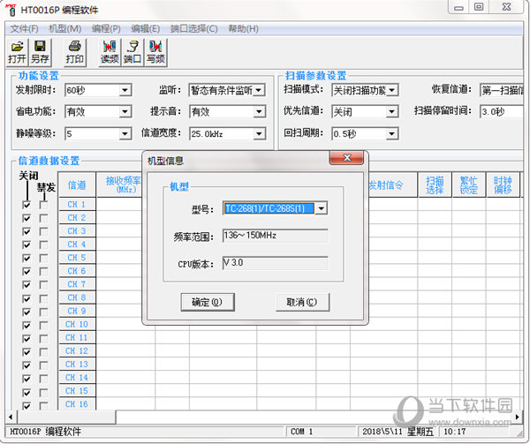Click the horizontal scrollbar left arrow
The width and height of the screenshot is (530, 444).
[x=11, y=417]
